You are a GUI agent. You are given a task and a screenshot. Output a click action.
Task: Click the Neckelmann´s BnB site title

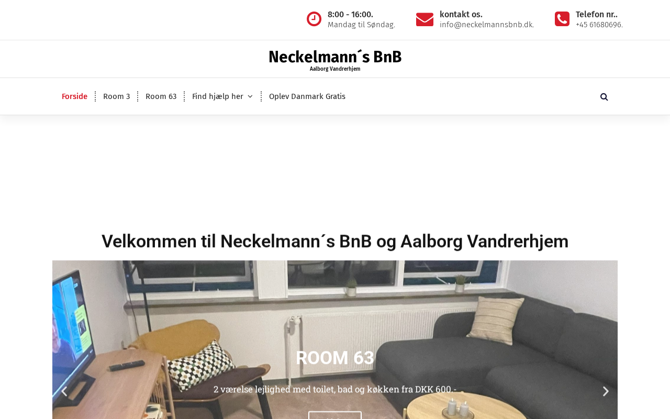335,57
